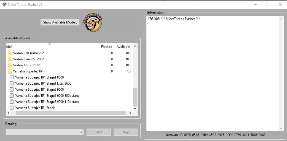This screenshot has width=287, height=141.
Task: Click the Skidoo Lynx 850 2022 folder icon
Action: [x=10, y=59]
